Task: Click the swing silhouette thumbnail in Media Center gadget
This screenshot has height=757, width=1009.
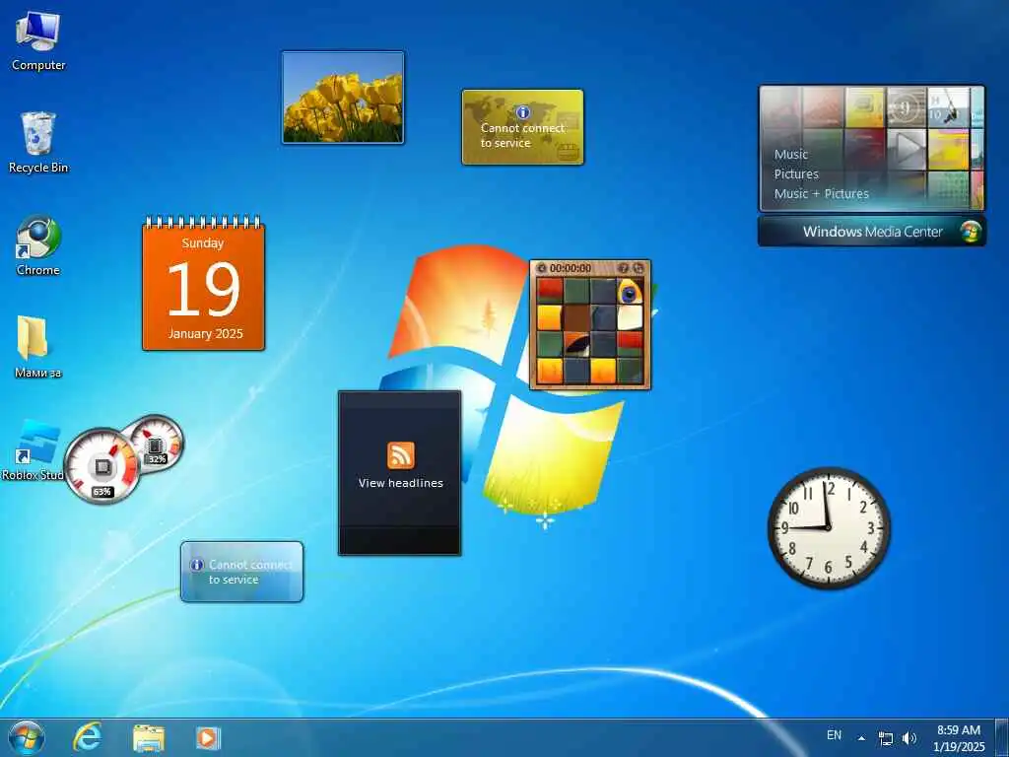Action: [x=947, y=108]
